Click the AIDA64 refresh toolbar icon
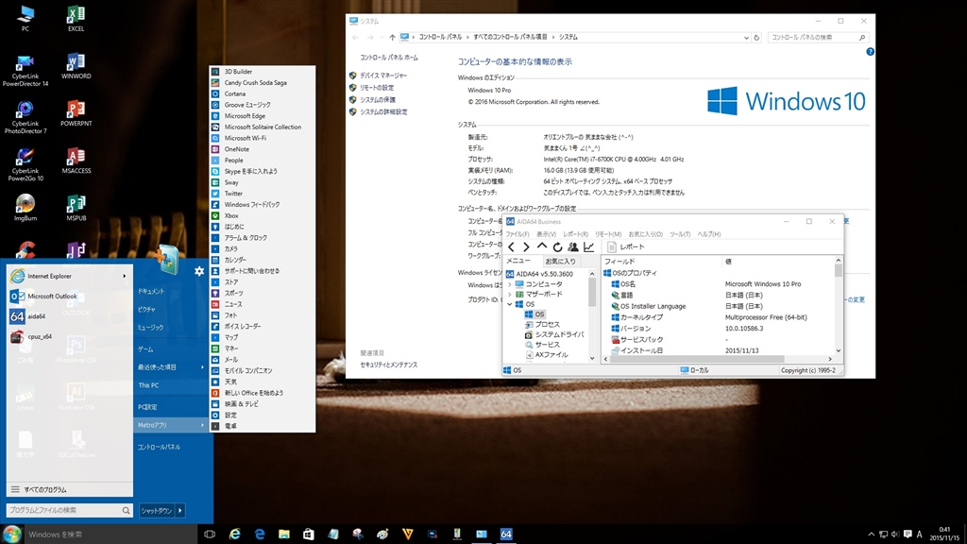Screen dimensions: 967x544 (557, 247)
